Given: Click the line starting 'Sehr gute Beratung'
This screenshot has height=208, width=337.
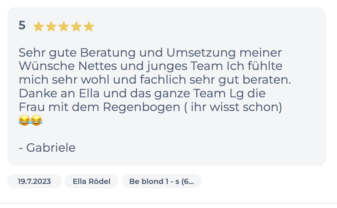Looking at the screenshot, I should (x=150, y=53).
